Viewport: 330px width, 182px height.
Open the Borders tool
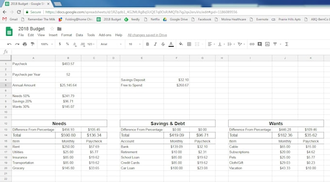pos(189,44)
